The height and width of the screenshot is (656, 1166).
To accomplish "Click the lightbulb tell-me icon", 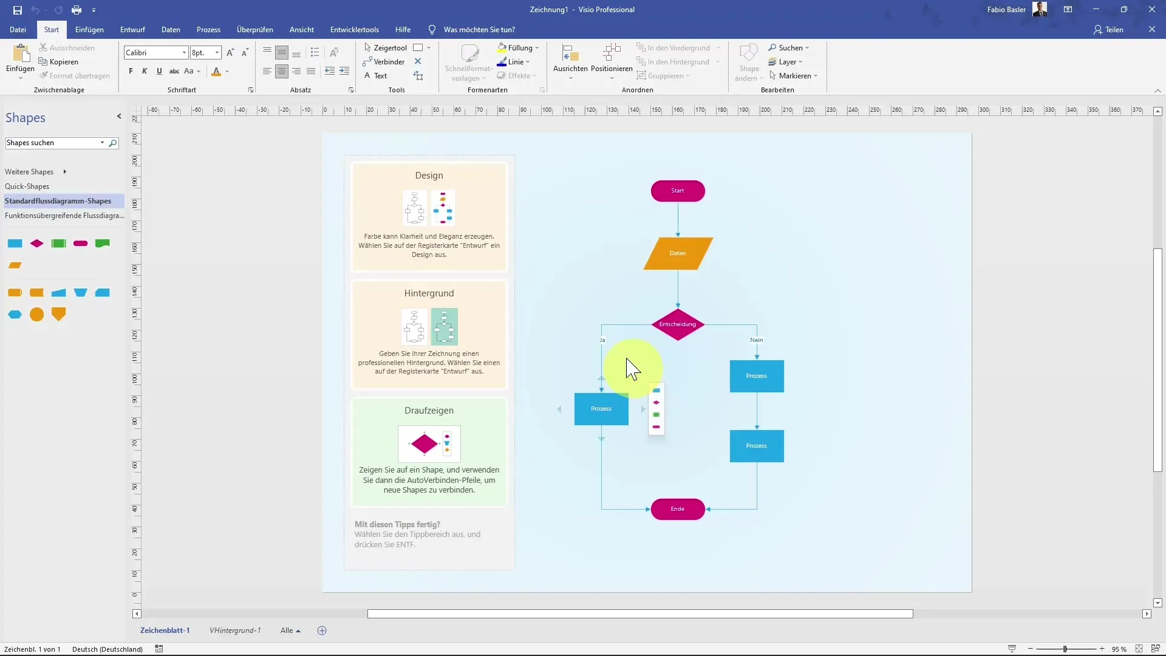I will pos(432,29).
